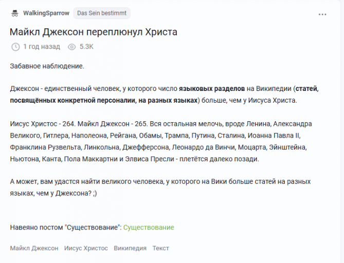Follow the green "Существование" link
The image size is (344, 263).
(x=149, y=228)
